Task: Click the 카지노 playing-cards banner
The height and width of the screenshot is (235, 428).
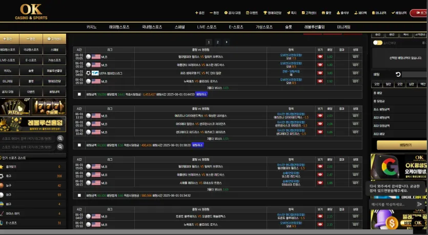Action: pyautogui.click(x=15, y=106)
